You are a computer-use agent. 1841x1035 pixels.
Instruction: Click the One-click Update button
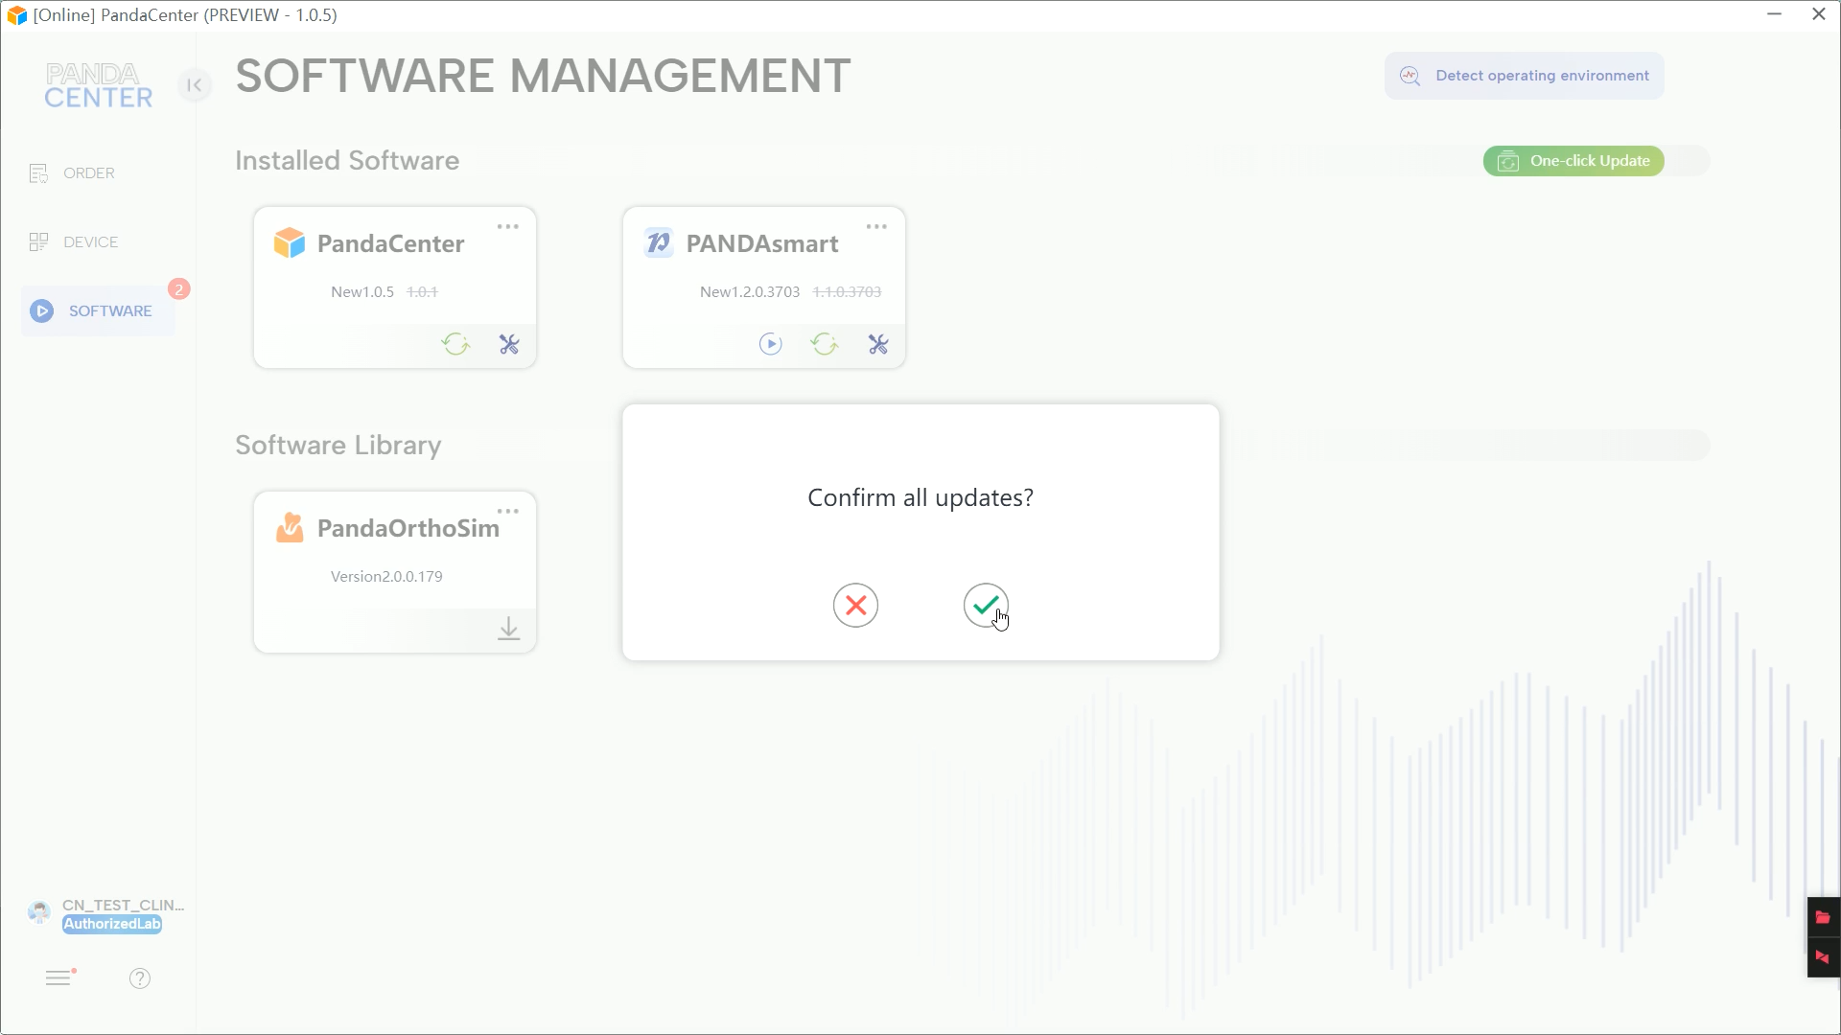pos(1573,161)
